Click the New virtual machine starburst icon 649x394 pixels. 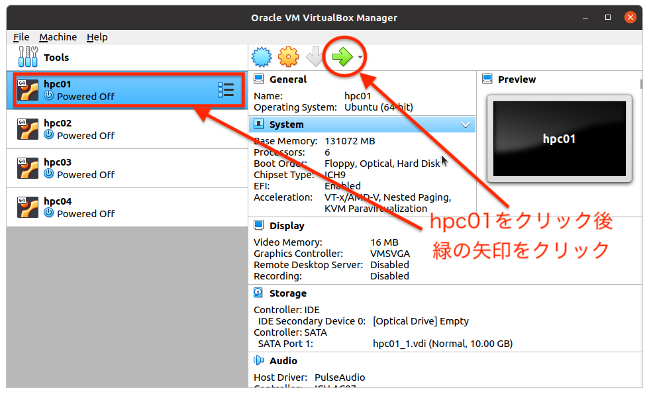tap(262, 57)
